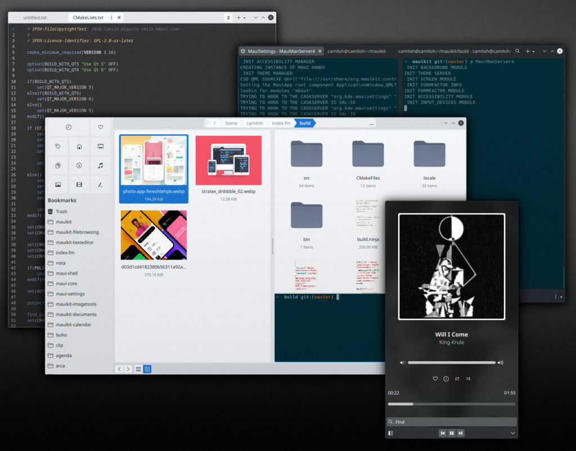Toggle repeat mode in the music player
The width and height of the screenshot is (576, 451).
(457, 379)
